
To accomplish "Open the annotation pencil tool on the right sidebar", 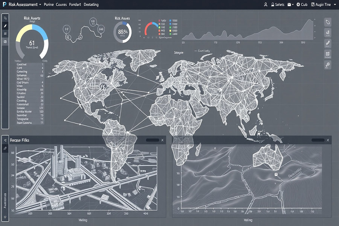I will 328,43.
